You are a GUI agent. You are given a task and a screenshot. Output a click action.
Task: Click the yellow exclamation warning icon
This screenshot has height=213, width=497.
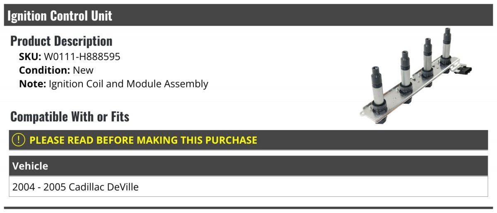click(19, 140)
